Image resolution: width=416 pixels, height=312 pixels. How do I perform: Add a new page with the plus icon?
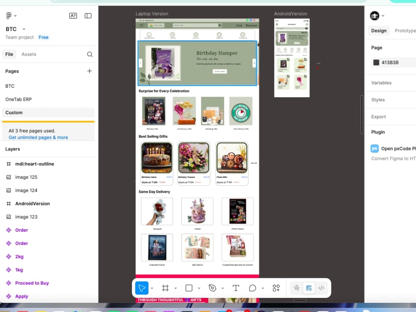(89, 71)
